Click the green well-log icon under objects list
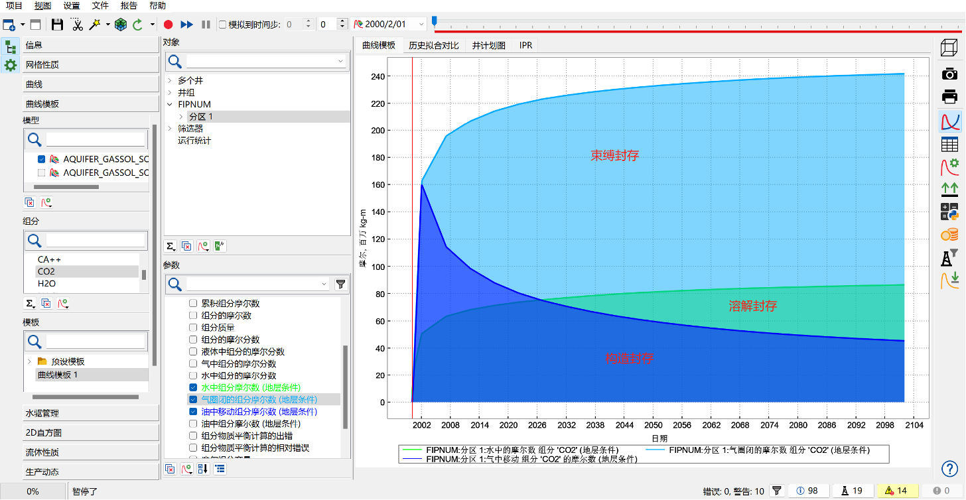The height and width of the screenshot is (500, 966). pyautogui.click(x=220, y=246)
